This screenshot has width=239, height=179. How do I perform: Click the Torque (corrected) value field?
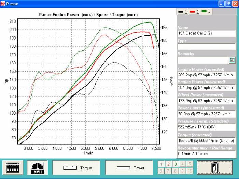pyautogui.click(x=206, y=140)
